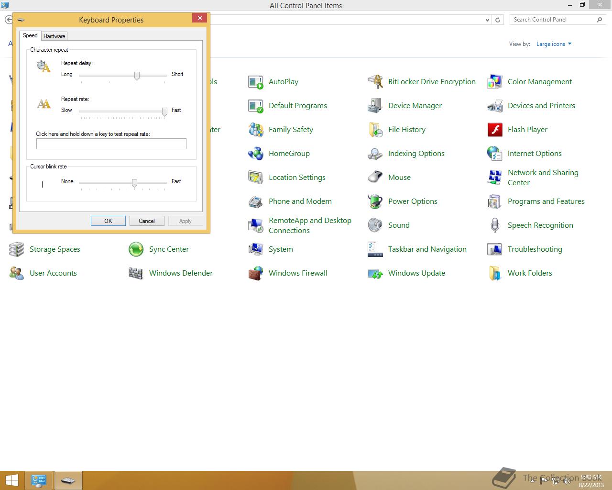This screenshot has width=612, height=490.
Task: Open the View by Large icons dropdown
Action: pyautogui.click(x=554, y=44)
